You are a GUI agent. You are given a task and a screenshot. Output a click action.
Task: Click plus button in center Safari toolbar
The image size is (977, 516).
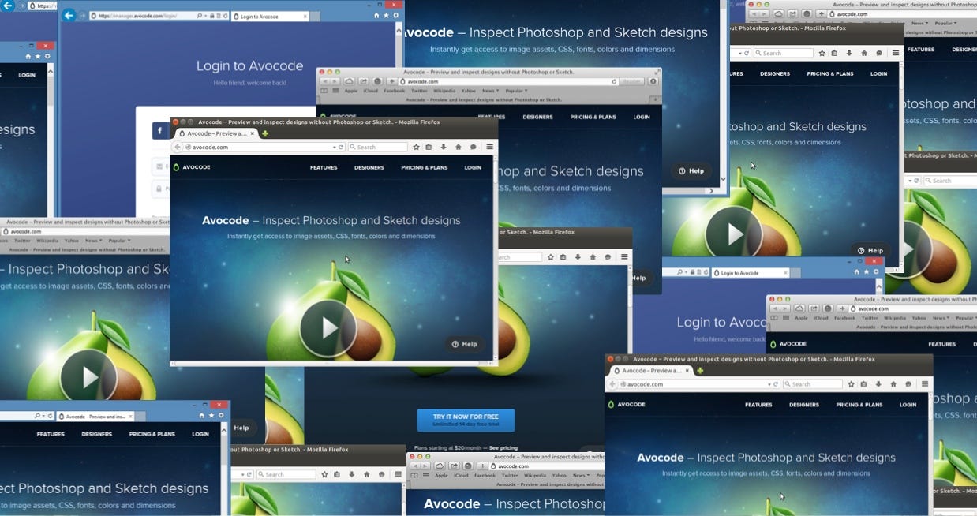tap(391, 81)
